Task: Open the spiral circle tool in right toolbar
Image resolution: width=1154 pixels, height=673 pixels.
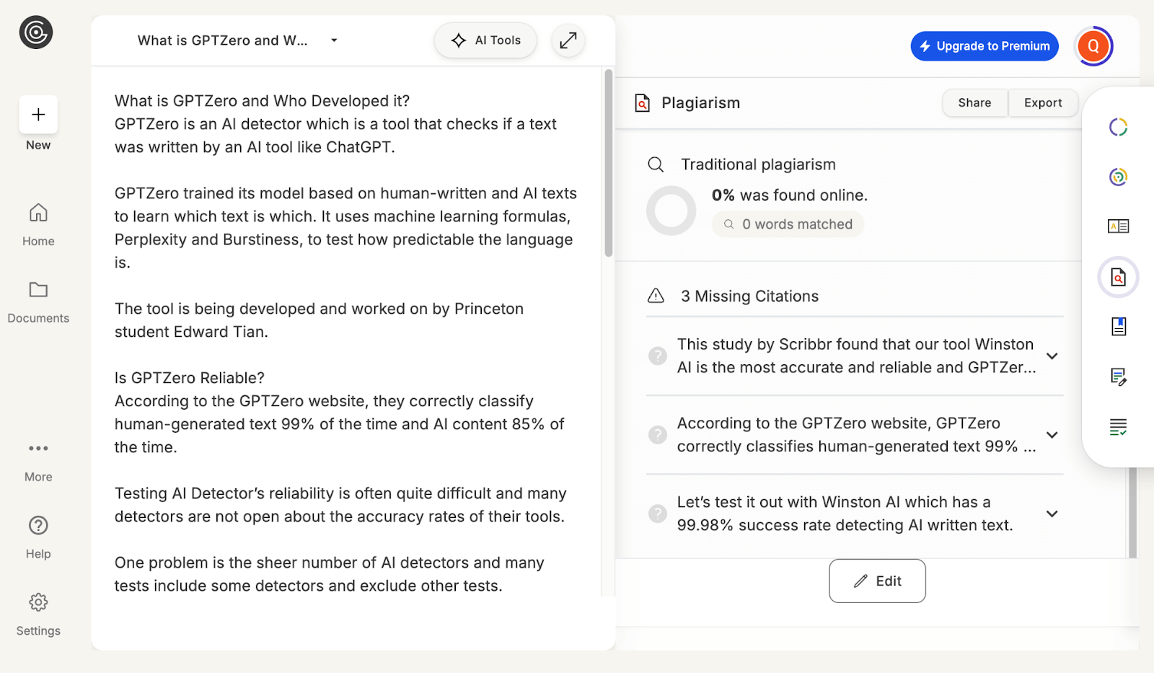Action: (x=1118, y=177)
